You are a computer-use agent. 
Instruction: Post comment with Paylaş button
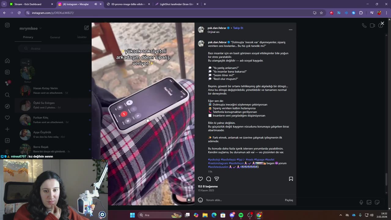coord(289,200)
